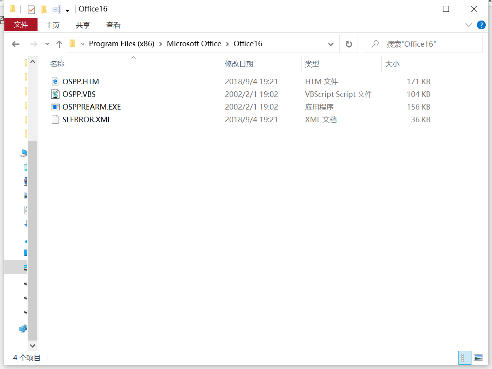Expand the ribbon with the chevron

point(469,25)
